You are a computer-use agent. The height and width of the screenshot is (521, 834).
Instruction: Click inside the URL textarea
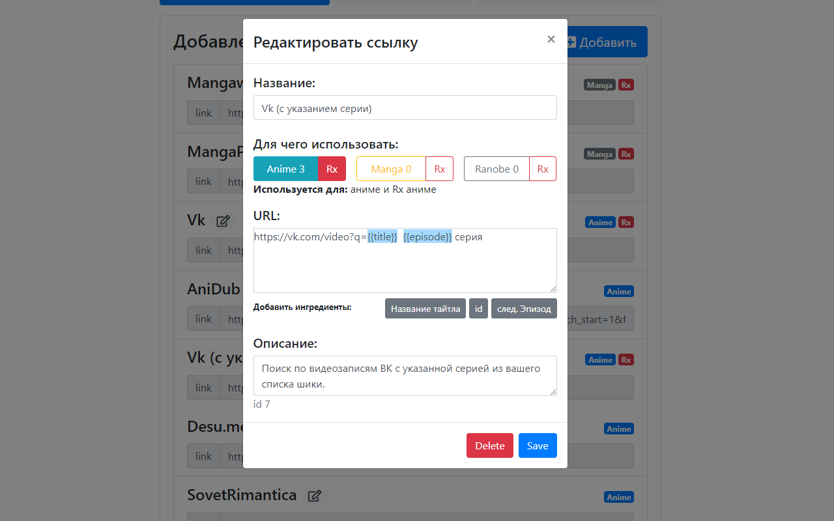405,260
